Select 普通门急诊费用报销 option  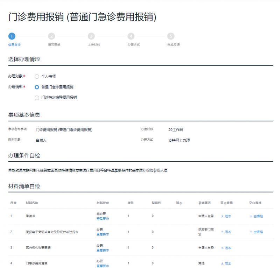(x=37, y=87)
